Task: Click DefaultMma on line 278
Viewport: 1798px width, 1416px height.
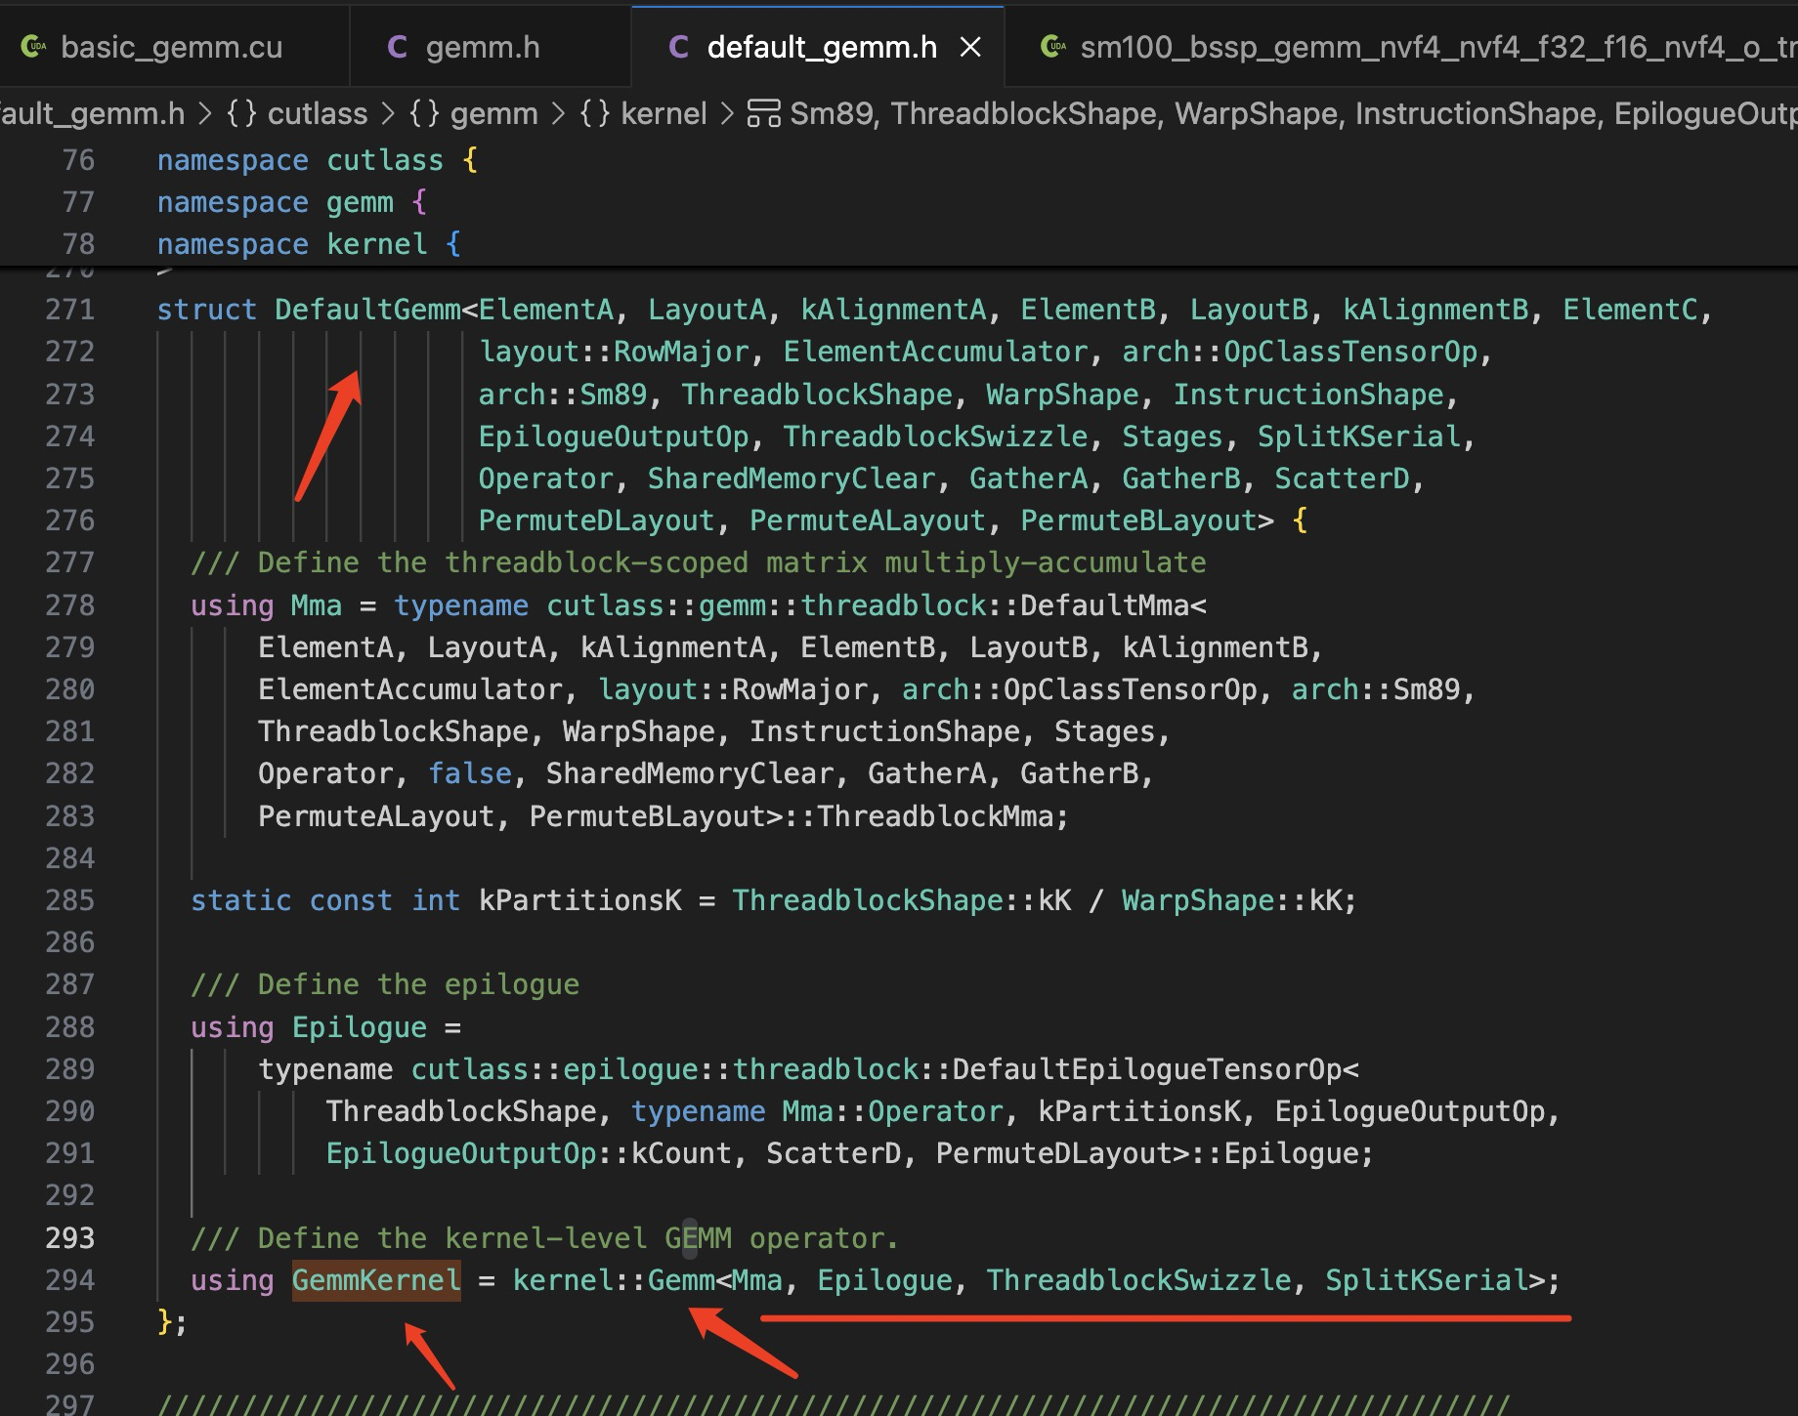Action: [x=1104, y=605]
